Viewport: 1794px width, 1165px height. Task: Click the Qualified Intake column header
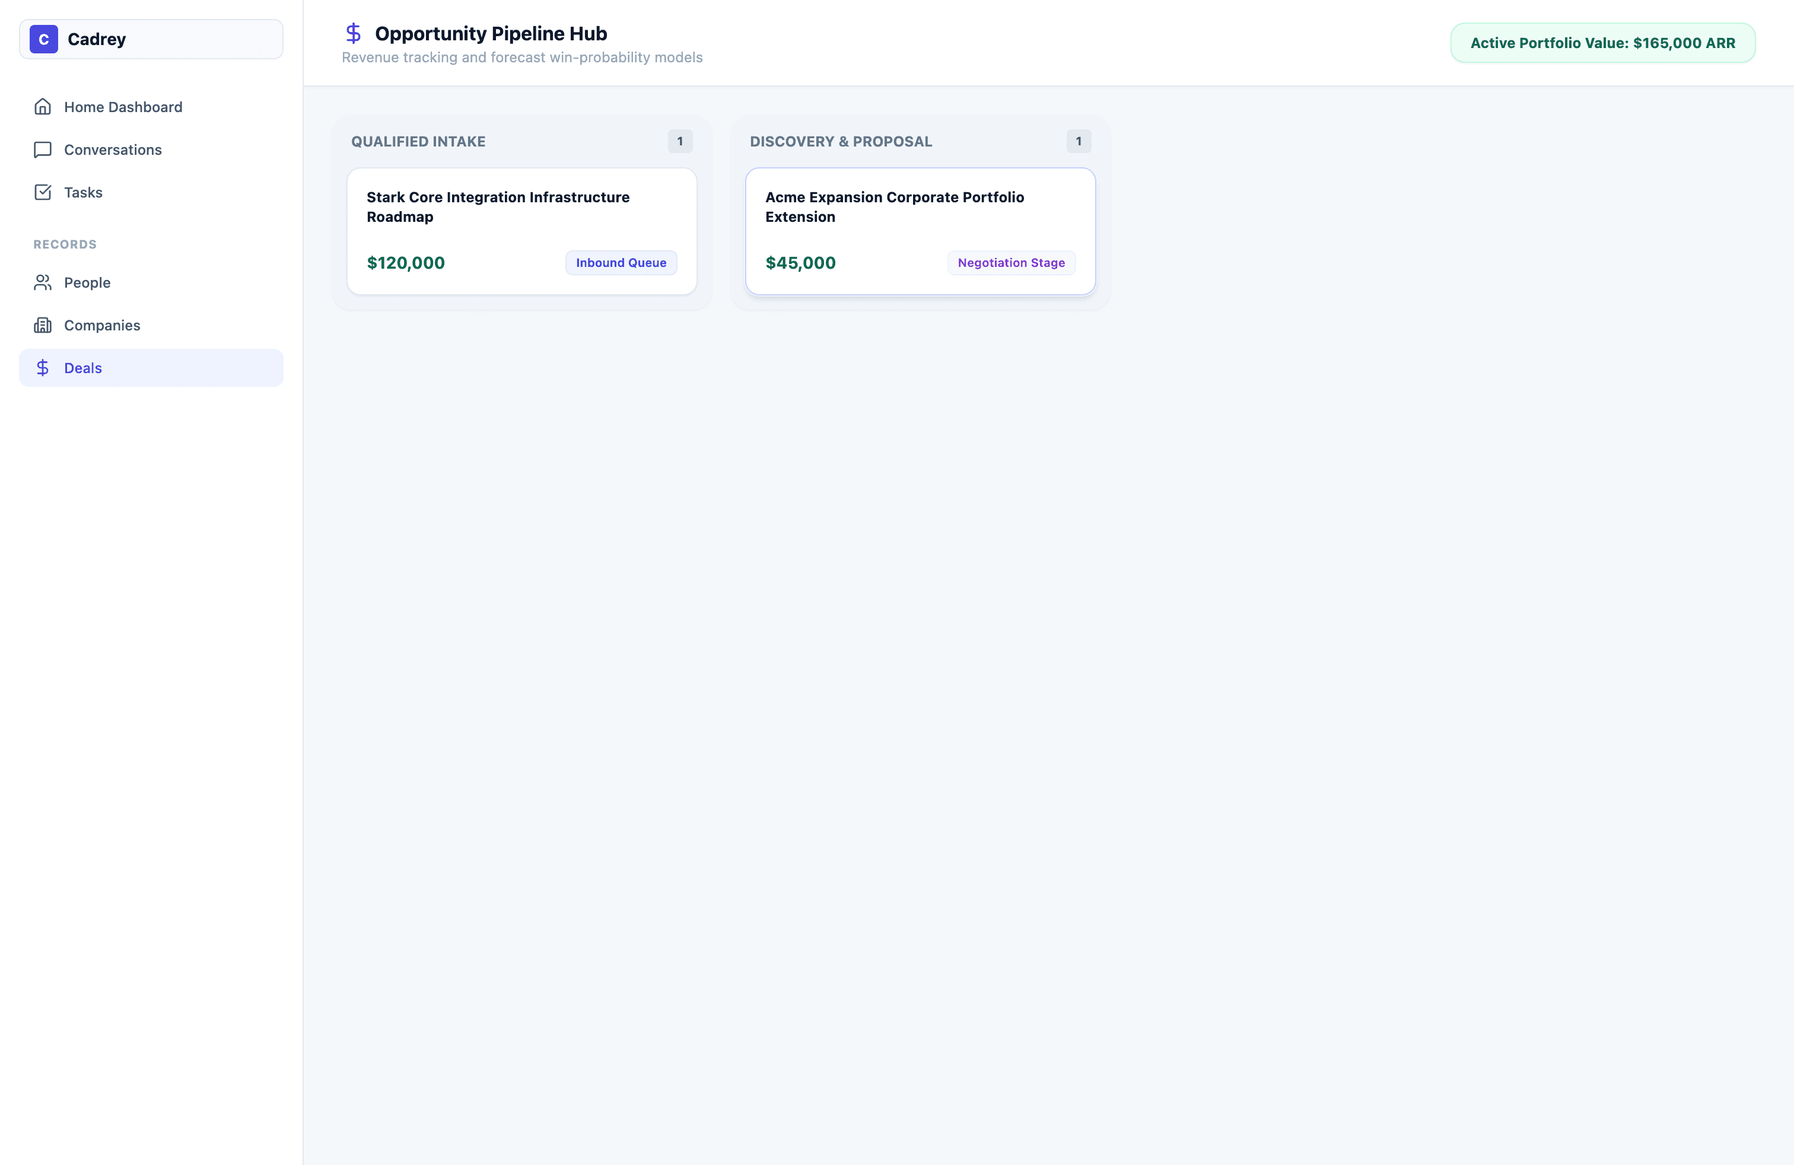coord(418,142)
